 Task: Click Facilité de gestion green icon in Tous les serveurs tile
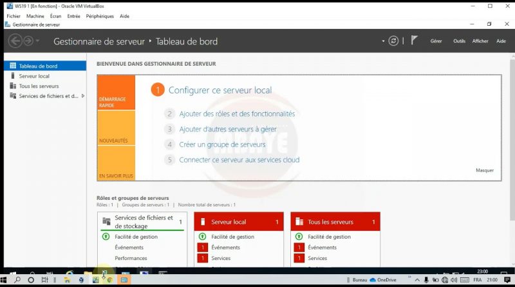click(299, 236)
